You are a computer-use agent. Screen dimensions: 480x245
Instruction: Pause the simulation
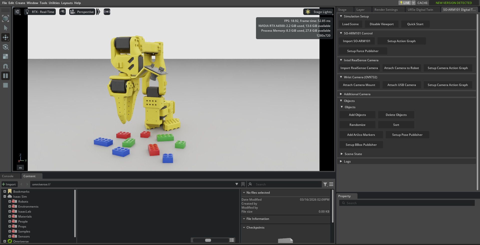coord(5,76)
